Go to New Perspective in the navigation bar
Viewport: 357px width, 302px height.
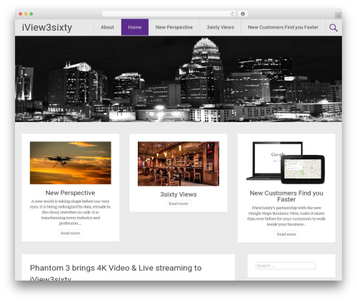174,27
